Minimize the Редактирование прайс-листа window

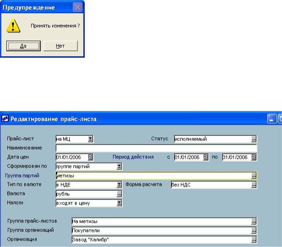pos(272,119)
